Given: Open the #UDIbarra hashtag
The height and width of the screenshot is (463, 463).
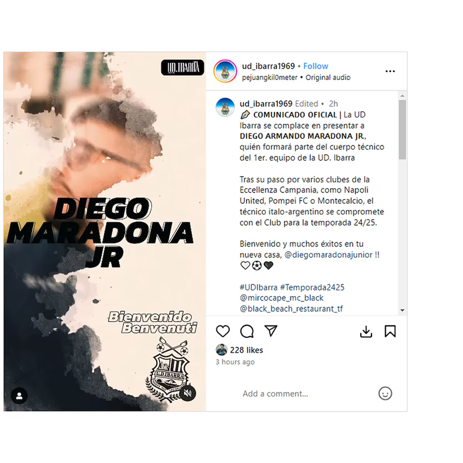Looking at the screenshot, I should (x=259, y=287).
